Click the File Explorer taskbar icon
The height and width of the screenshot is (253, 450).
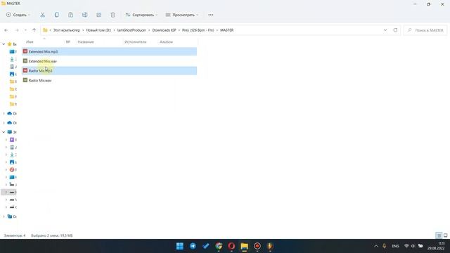pos(245,246)
